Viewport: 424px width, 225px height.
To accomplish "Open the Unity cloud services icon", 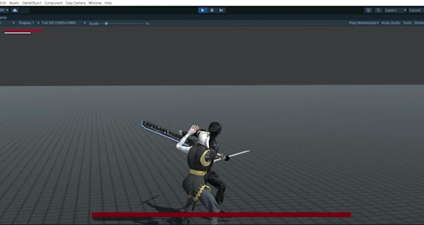I will tap(15, 10).
